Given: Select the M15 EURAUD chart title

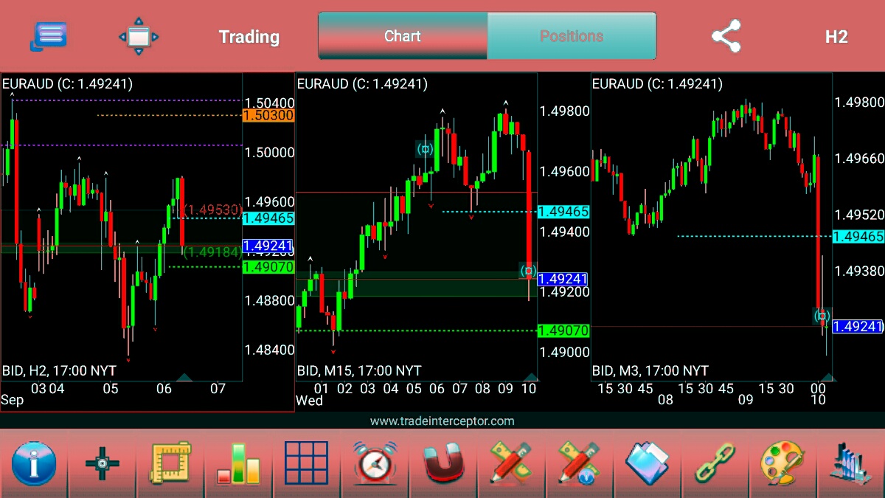Looking at the screenshot, I should tap(362, 84).
